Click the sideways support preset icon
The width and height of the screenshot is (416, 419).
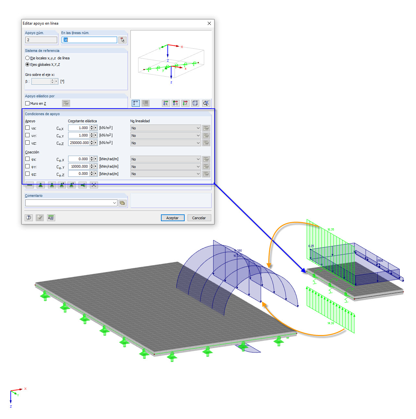click(83, 185)
